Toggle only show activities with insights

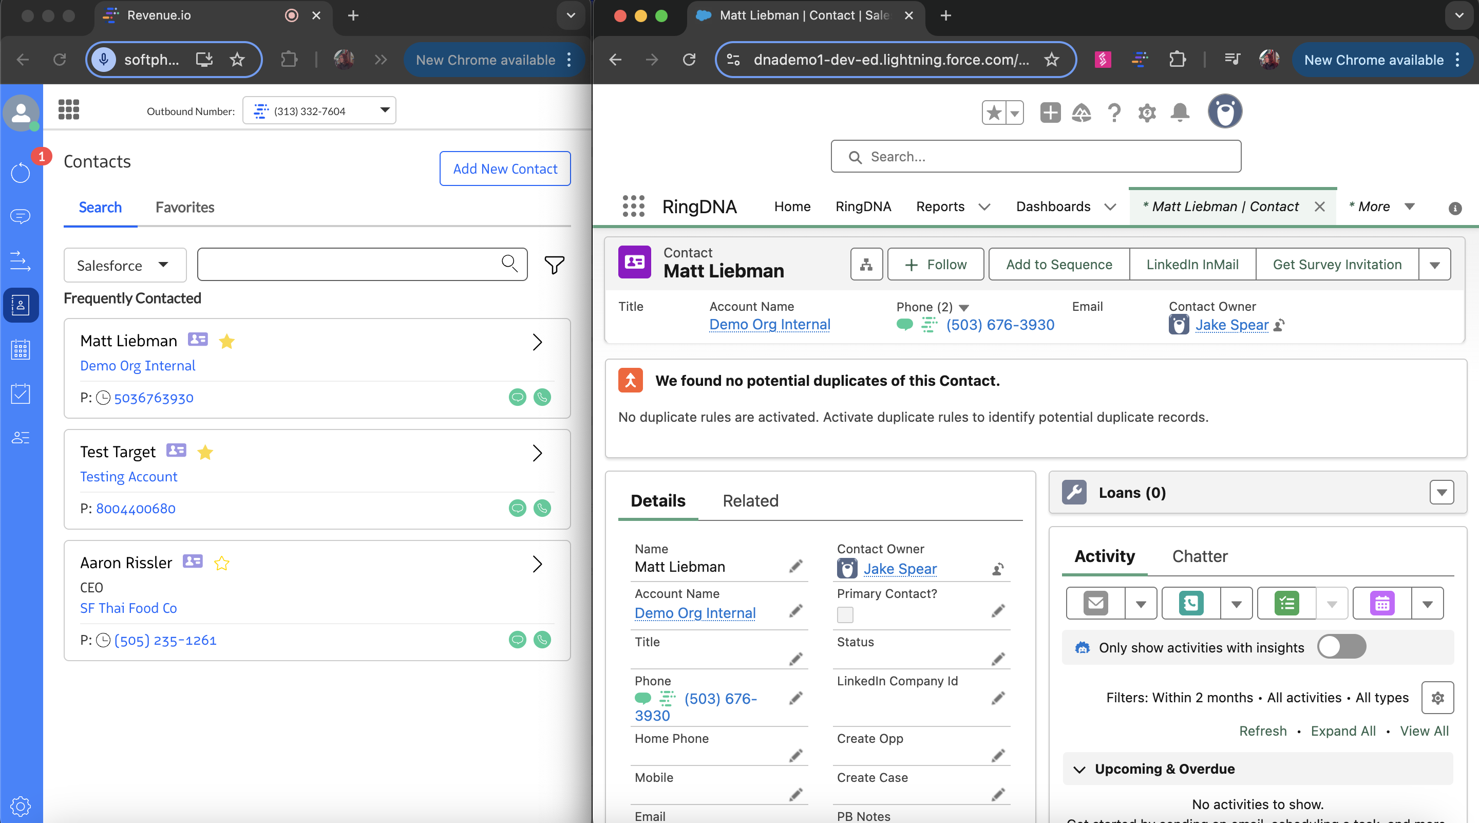[x=1341, y=647]
